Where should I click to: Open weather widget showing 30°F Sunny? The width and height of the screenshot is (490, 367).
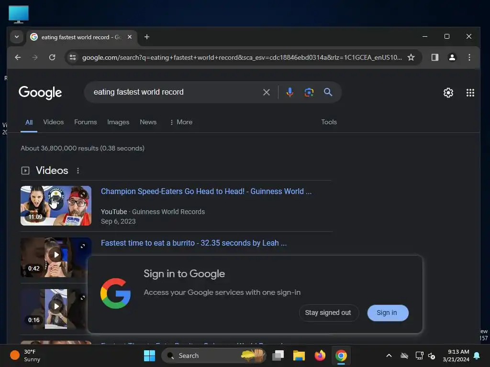(26, 356)
